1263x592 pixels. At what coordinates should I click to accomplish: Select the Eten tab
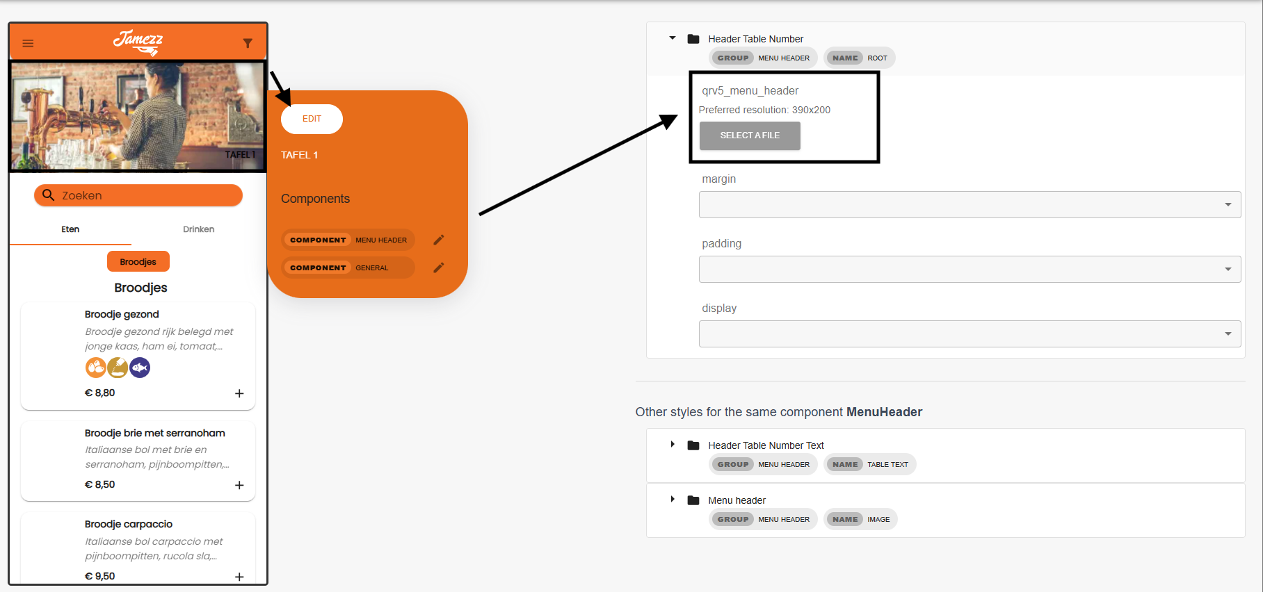pos(70,229)
